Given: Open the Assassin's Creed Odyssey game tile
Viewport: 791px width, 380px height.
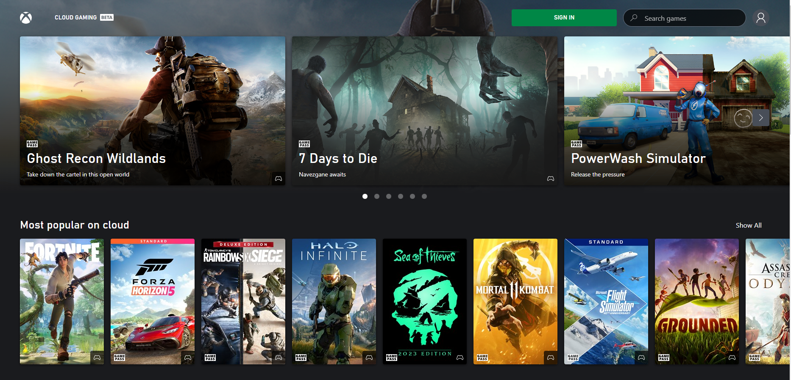Looking at the screenshot, I should (x=768, y=301).
